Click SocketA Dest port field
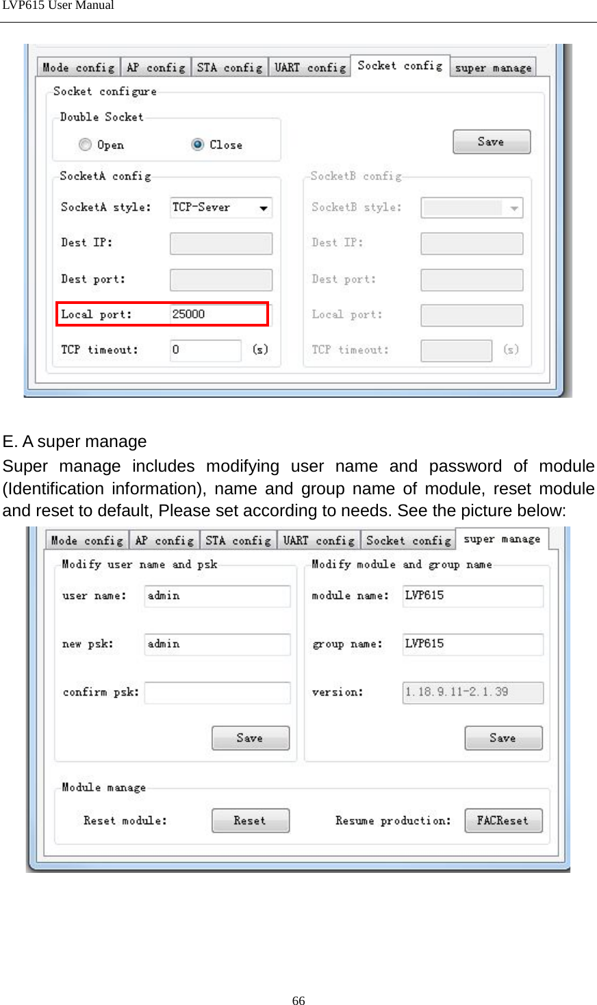 click(221, 279)
